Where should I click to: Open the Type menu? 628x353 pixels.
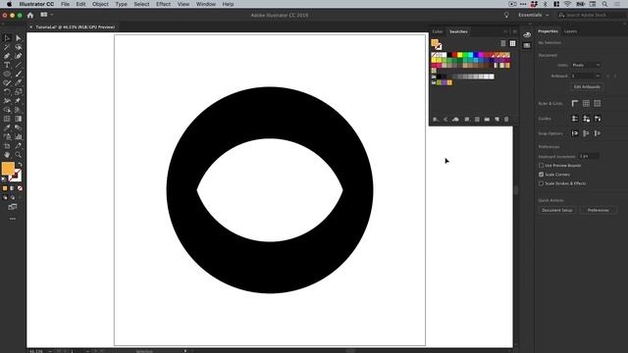121,4
